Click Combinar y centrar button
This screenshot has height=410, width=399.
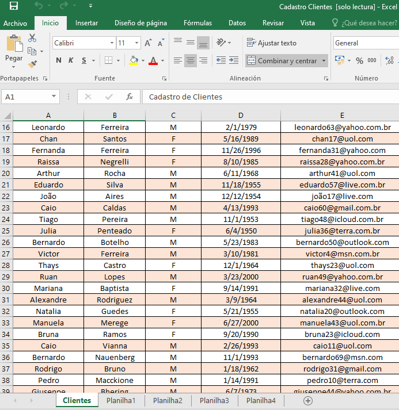click(283, 60)
